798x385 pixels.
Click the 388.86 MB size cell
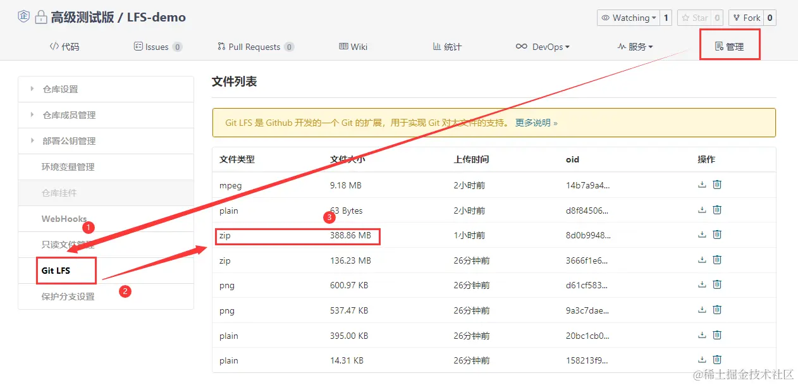(350, 235)
